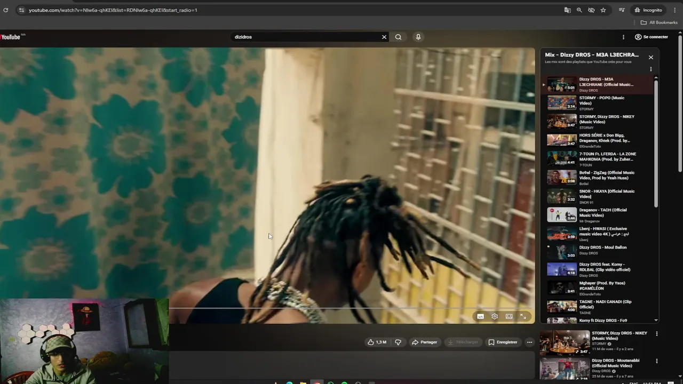Click STORMY channel name under recommended NIKEY
The width and height of the screenshot is (683, 384).
click(599, 344)
